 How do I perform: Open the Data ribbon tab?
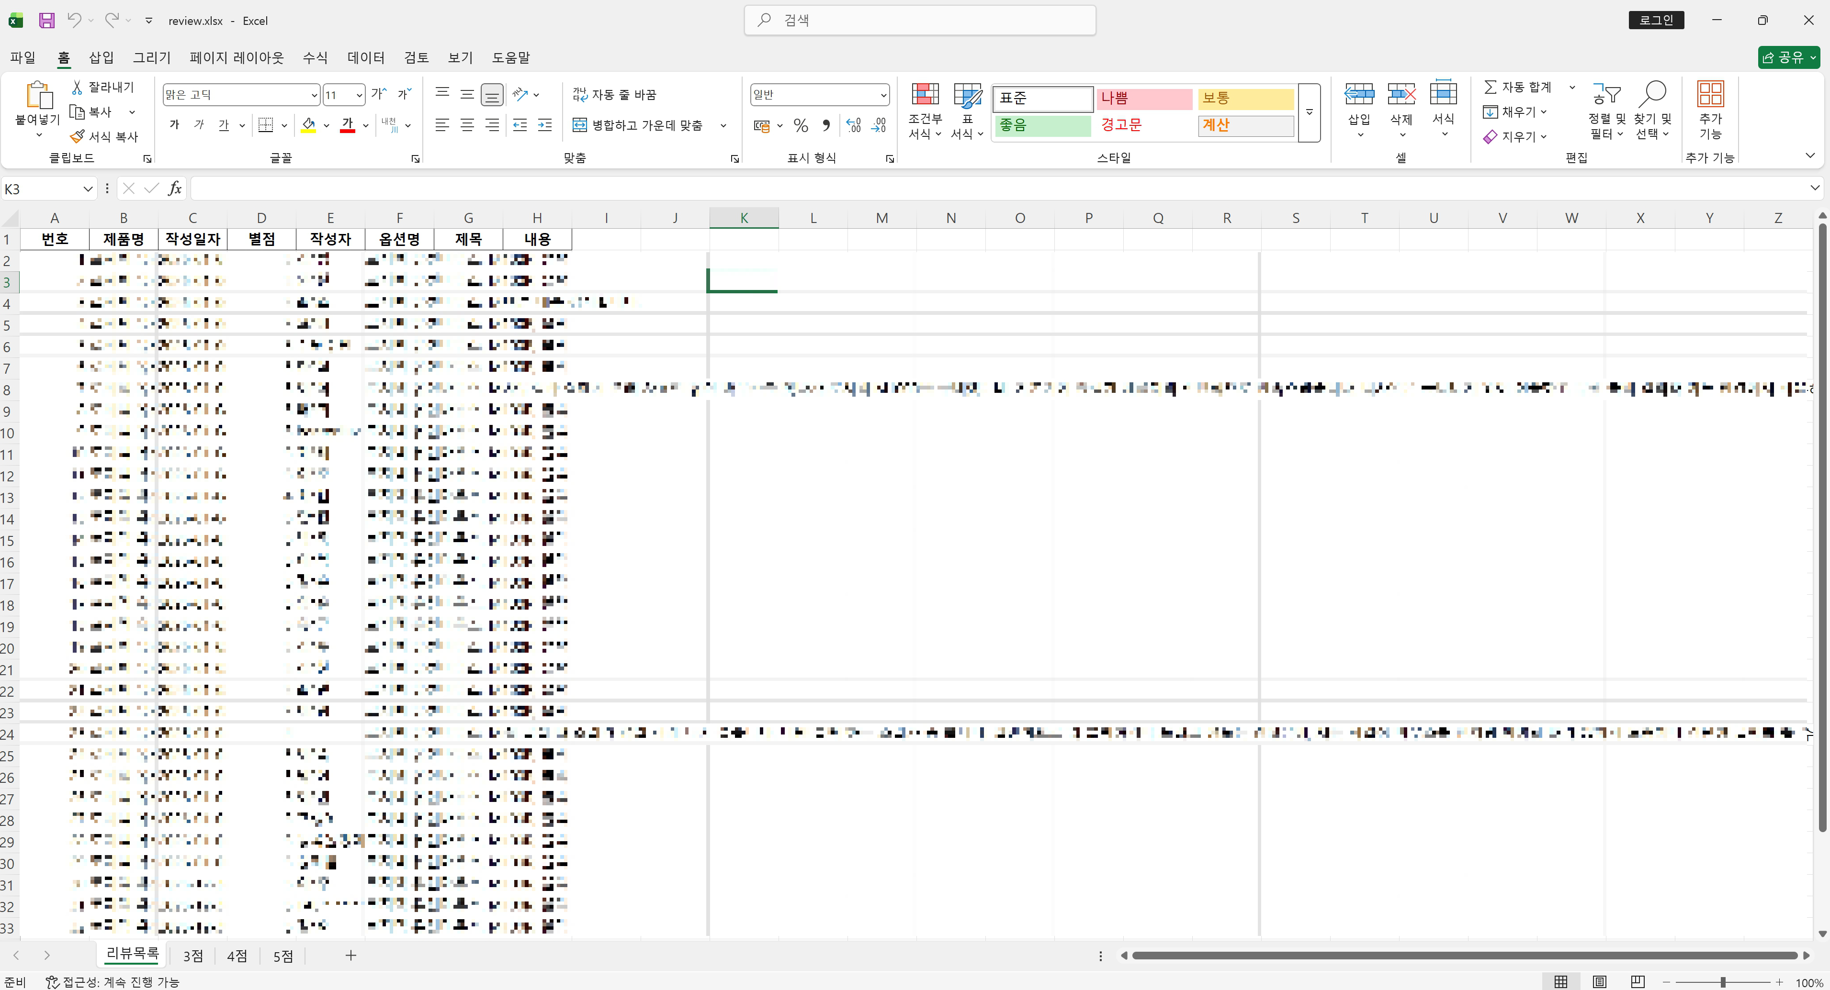366,57
